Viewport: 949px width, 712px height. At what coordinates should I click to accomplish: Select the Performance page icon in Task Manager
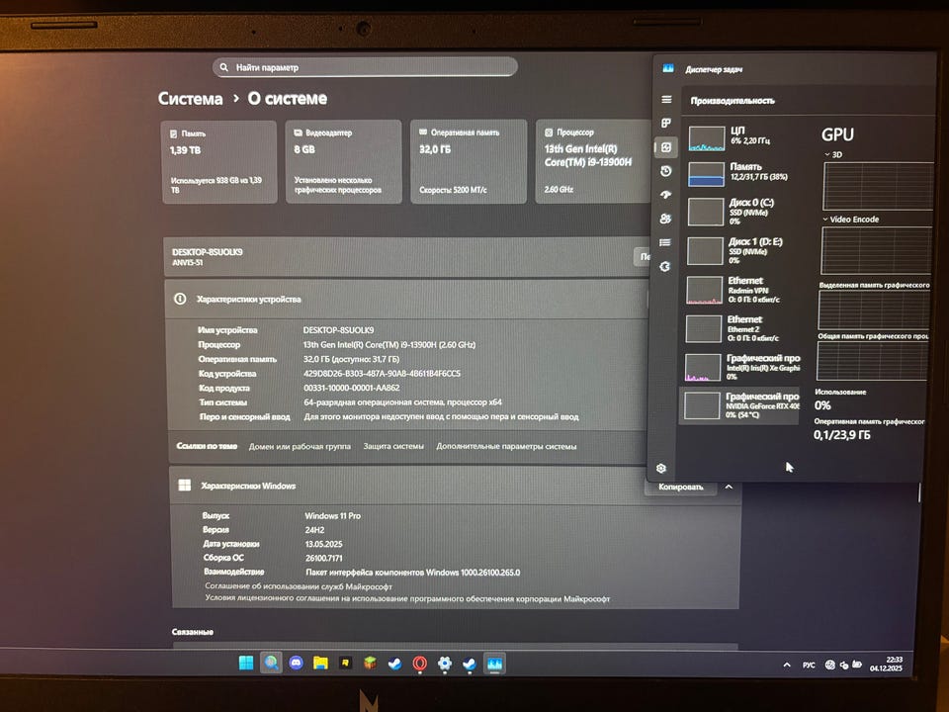(666, 147)
